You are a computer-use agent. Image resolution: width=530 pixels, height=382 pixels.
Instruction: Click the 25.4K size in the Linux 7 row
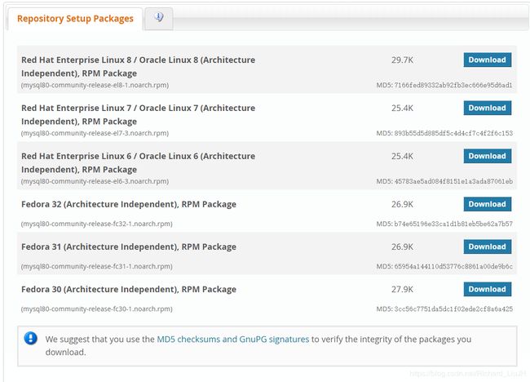coord(402,109)
